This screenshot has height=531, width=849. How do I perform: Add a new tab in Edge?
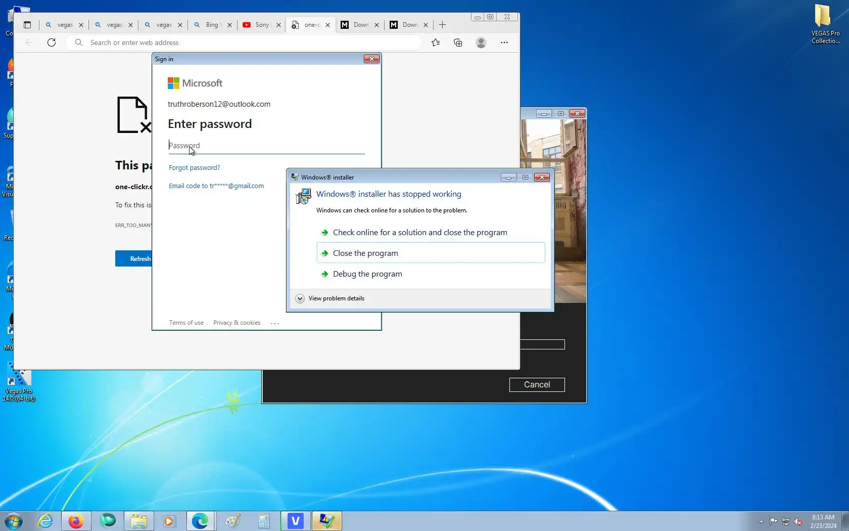pyautogui.click(x=442, y=25)
